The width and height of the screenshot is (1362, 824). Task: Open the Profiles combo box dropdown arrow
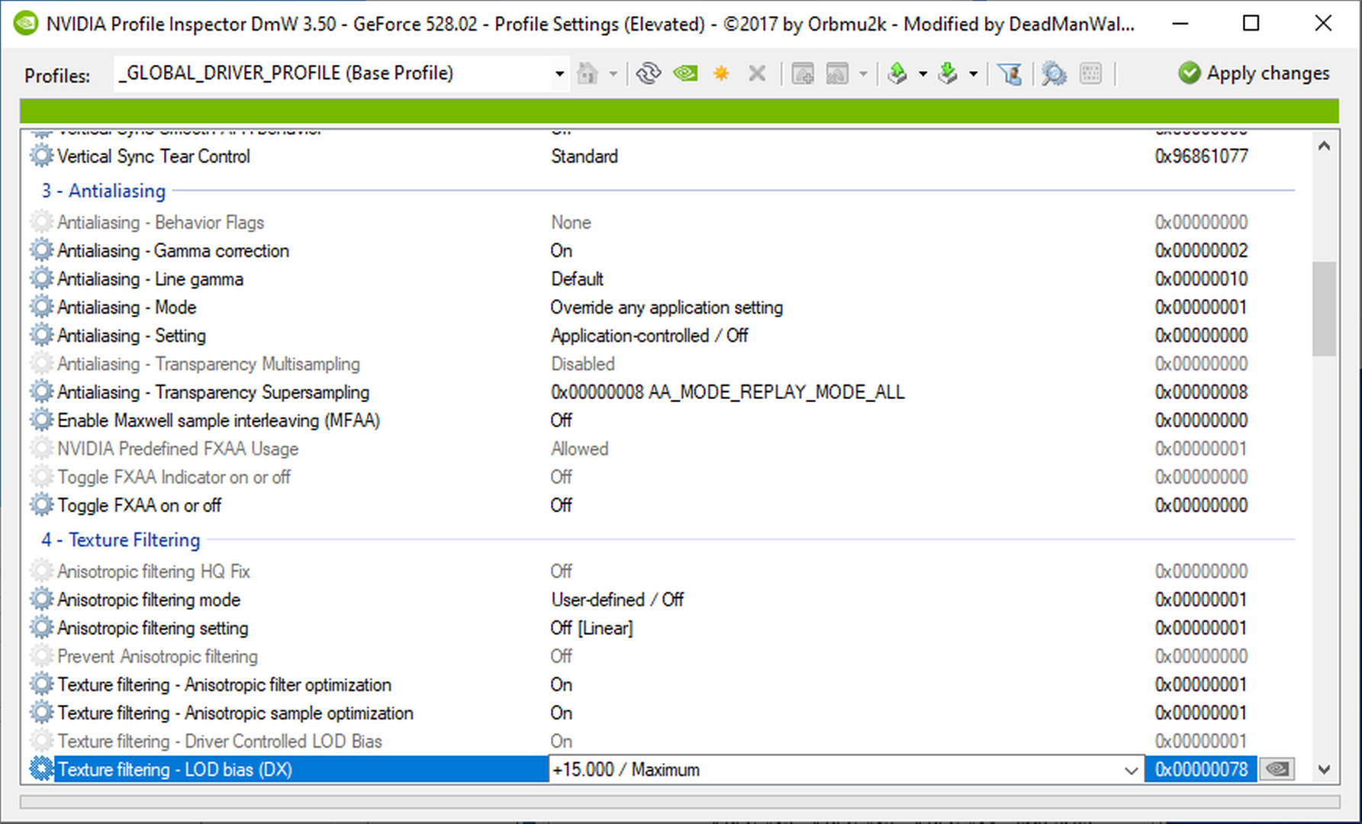pyautogui.click(x=559, y=74)
